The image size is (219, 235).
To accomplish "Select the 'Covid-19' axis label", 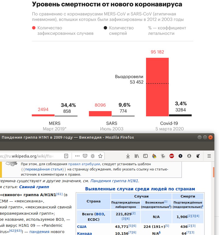I will [x=169, y=123].
